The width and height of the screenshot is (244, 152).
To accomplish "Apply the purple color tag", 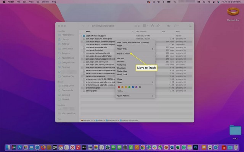I will [136, 87].
